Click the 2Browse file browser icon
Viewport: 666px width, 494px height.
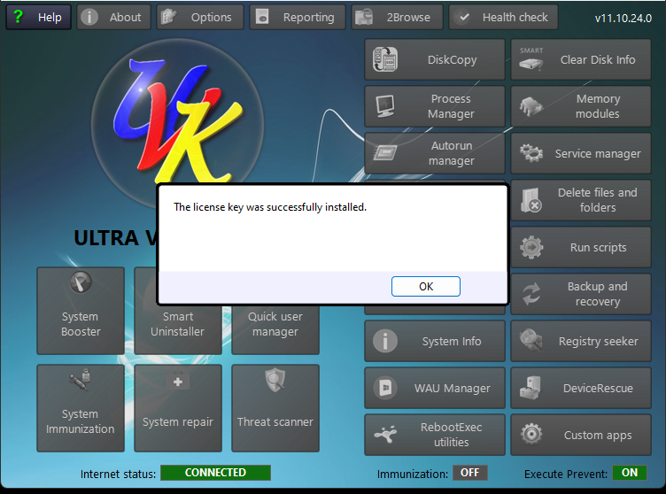tap(364, 17)
